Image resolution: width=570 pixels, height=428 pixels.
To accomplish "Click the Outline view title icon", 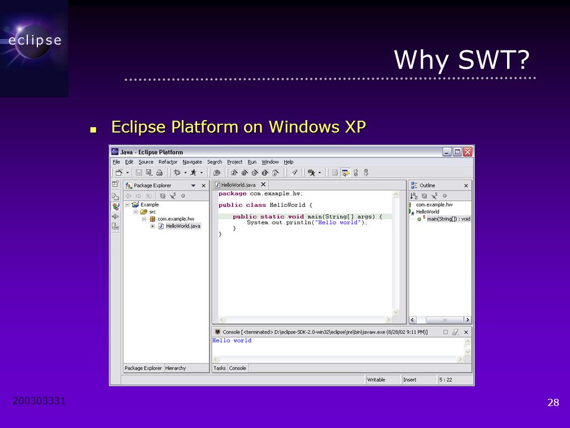I will (x=414, y=185).
